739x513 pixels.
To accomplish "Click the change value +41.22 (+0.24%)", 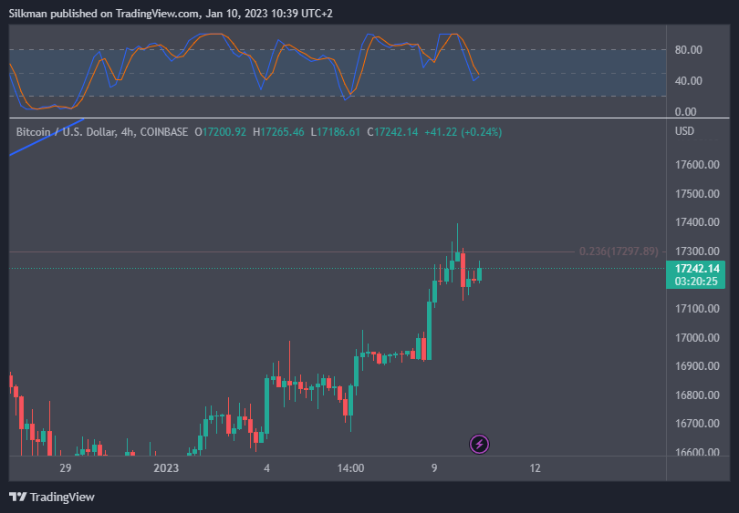I will pos(463,132).
